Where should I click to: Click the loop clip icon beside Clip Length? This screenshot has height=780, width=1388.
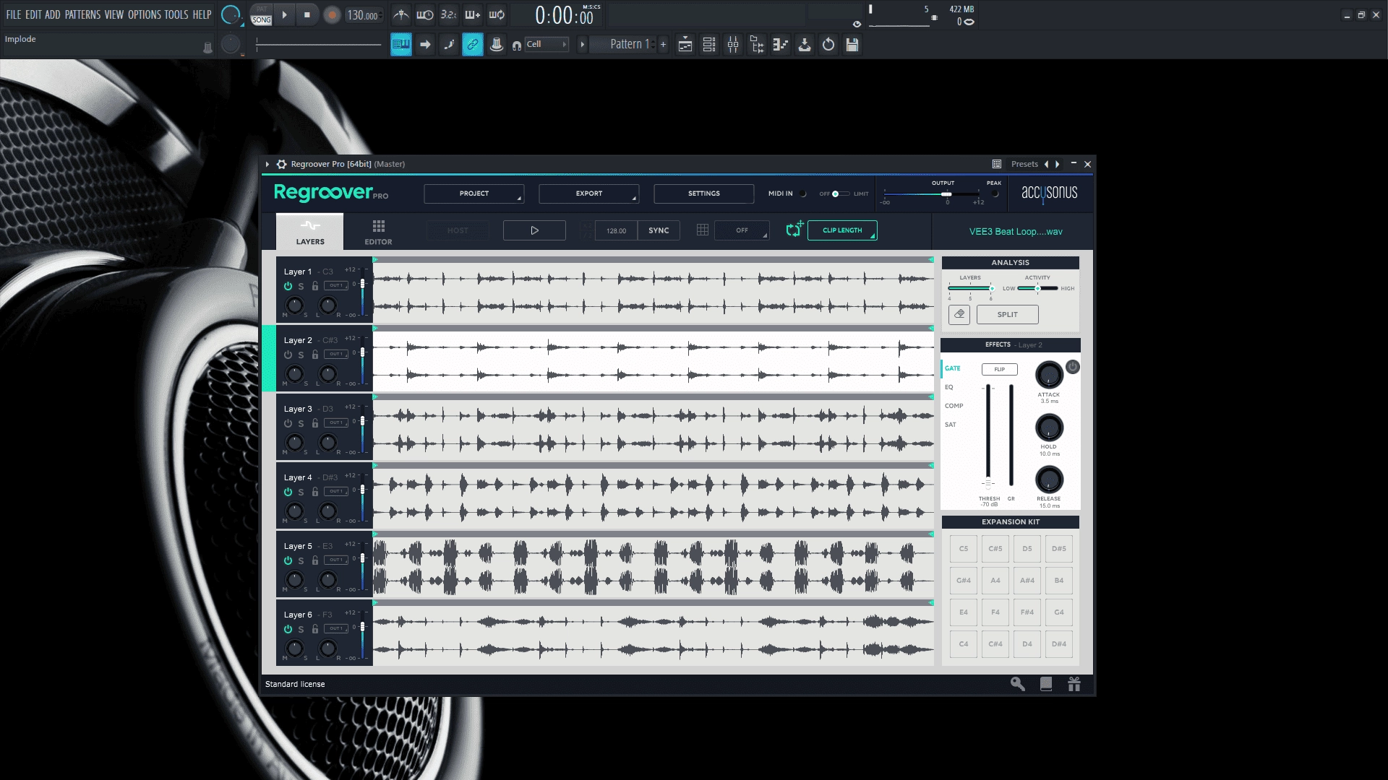(794, 230)
